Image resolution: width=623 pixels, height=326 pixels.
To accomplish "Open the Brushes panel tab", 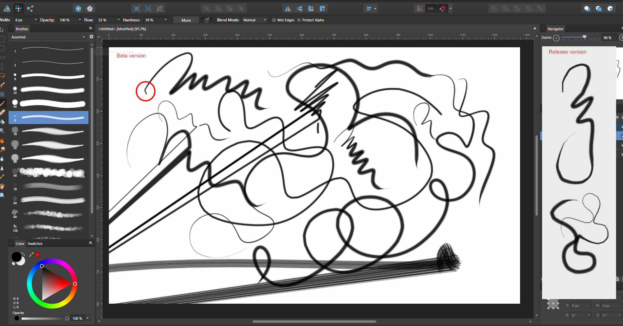I will (22, 29).
